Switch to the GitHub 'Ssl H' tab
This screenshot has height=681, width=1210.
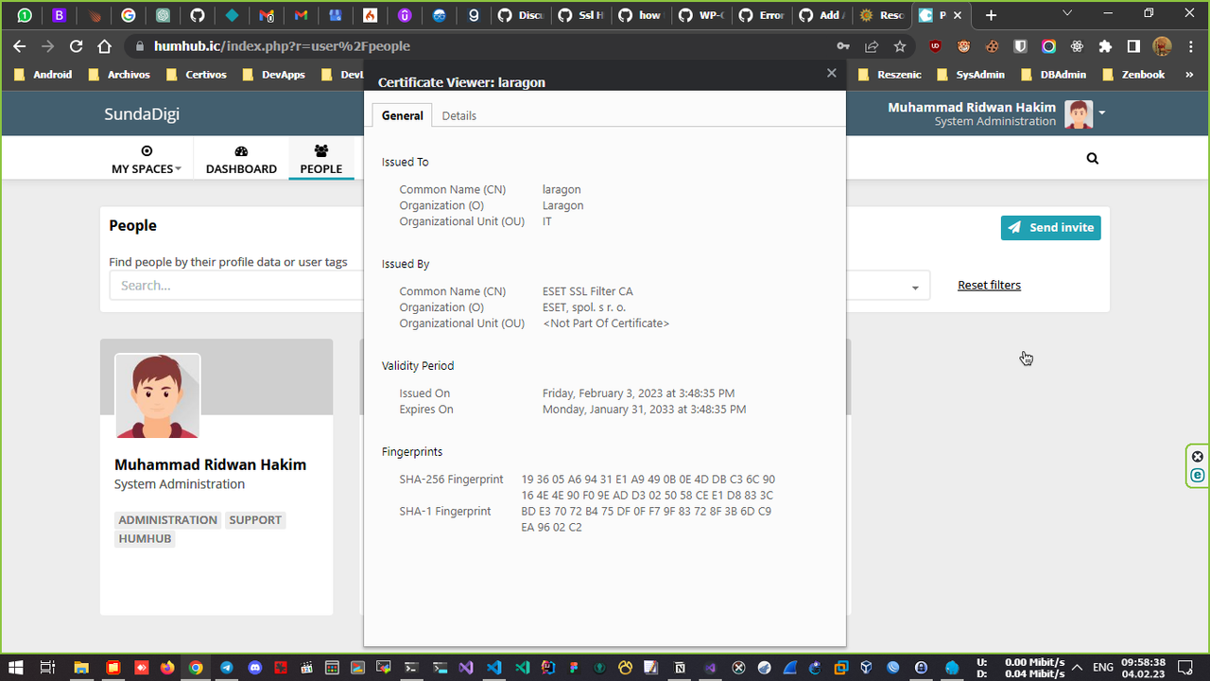(579, 15)
